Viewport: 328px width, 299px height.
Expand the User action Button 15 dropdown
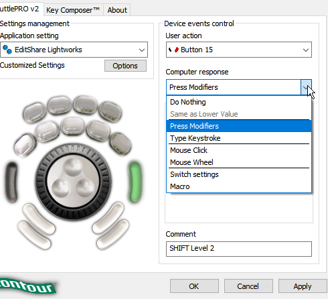coord(239,50)
